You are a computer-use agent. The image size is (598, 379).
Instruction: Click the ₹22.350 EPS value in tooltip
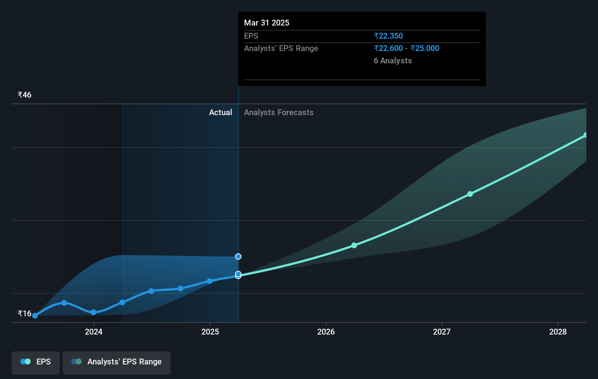tap(388, 36)
